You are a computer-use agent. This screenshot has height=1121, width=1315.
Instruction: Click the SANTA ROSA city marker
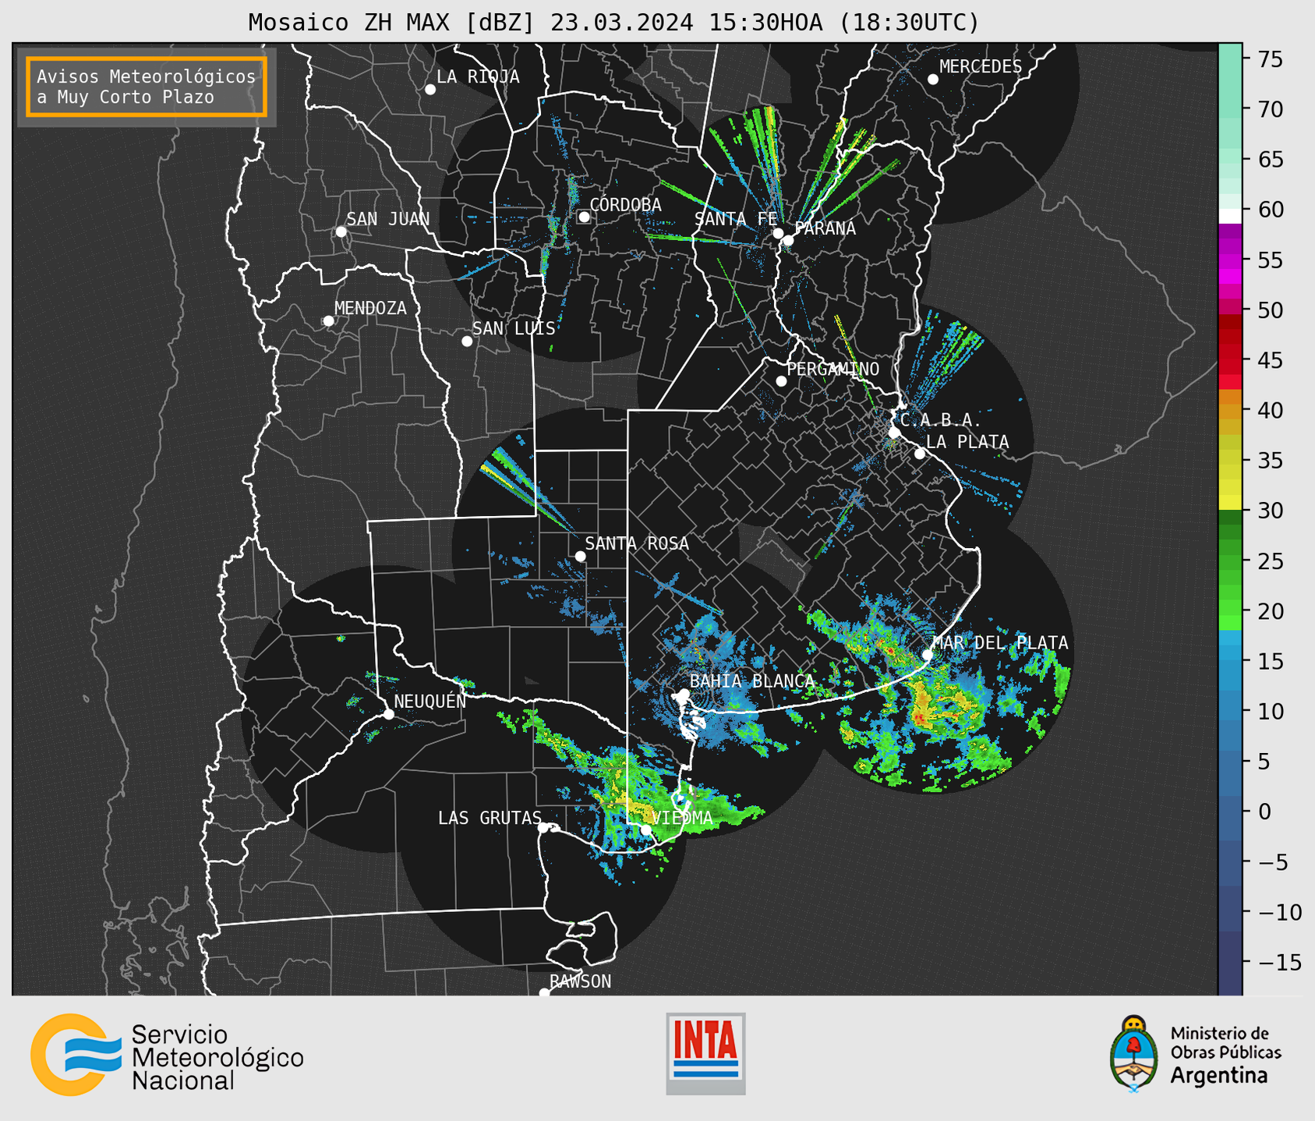coord(580,556)
